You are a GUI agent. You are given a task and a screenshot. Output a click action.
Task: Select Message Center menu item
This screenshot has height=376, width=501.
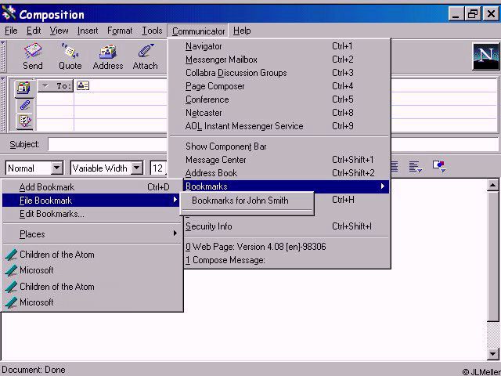[279, 160]
